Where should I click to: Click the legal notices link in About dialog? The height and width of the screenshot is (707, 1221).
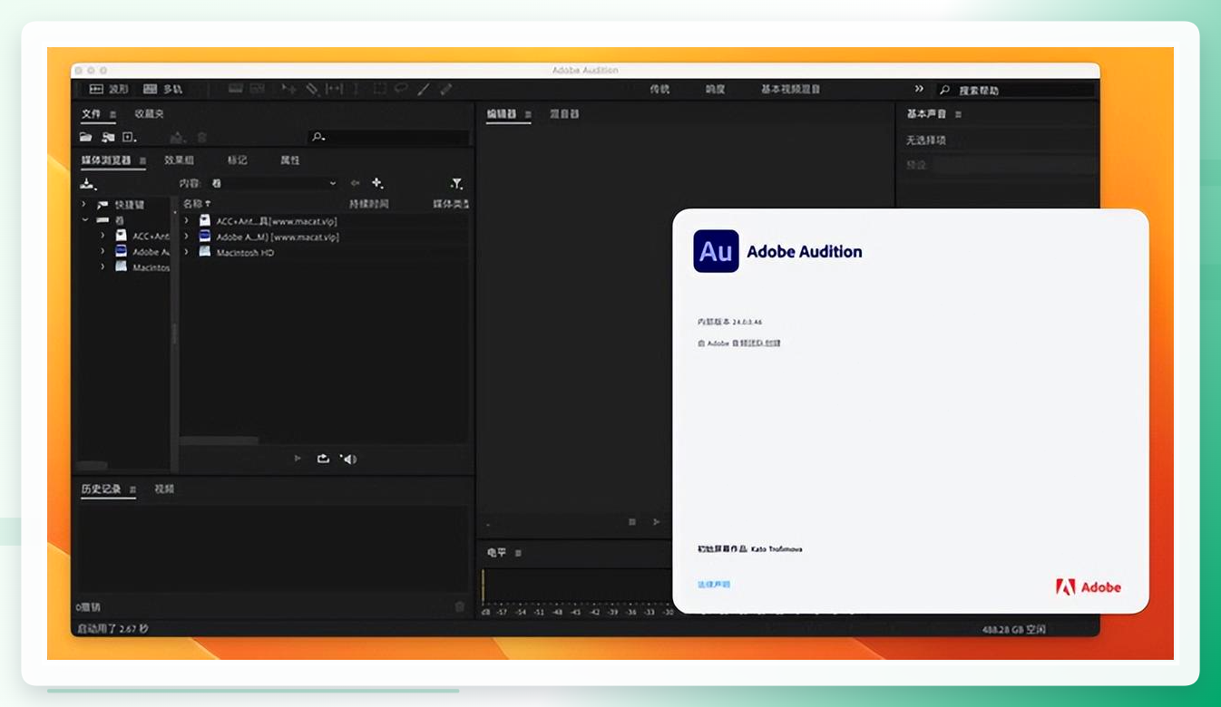coord(714,585)
